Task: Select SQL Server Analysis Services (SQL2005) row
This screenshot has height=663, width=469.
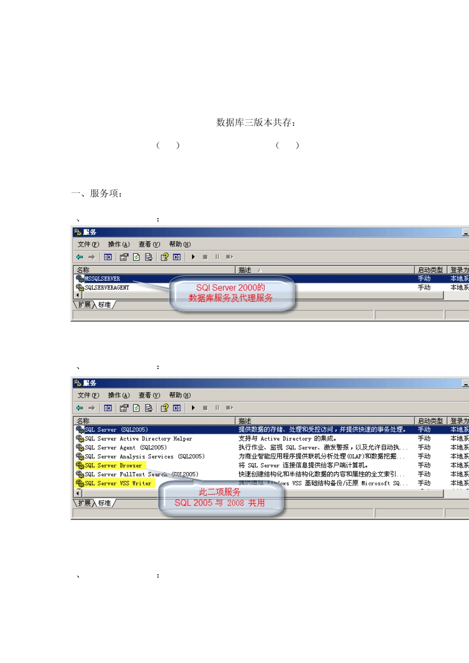Action: click(x=272, y=456)
